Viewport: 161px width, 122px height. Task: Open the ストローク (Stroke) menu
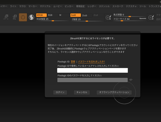(x=118, y=6)
